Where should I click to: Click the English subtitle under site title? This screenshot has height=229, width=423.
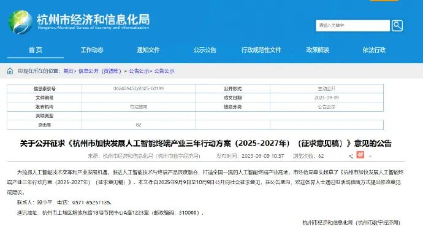coord(93,28)
